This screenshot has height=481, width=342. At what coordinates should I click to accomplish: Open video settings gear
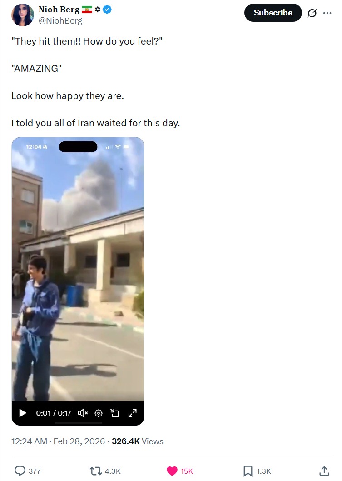(x=99, y=413)
